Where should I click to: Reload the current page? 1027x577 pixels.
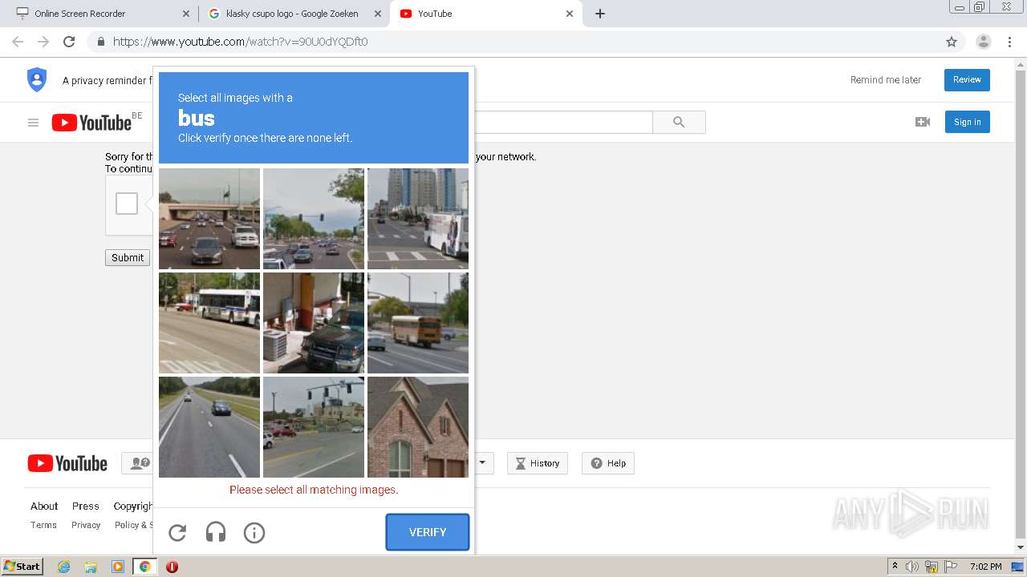pos(69,42)
